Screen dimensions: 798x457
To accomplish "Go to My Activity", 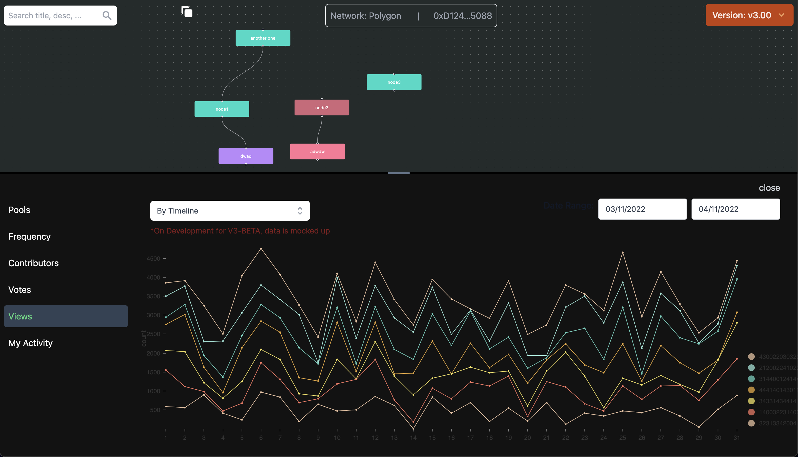I will (x=31, y=343).
